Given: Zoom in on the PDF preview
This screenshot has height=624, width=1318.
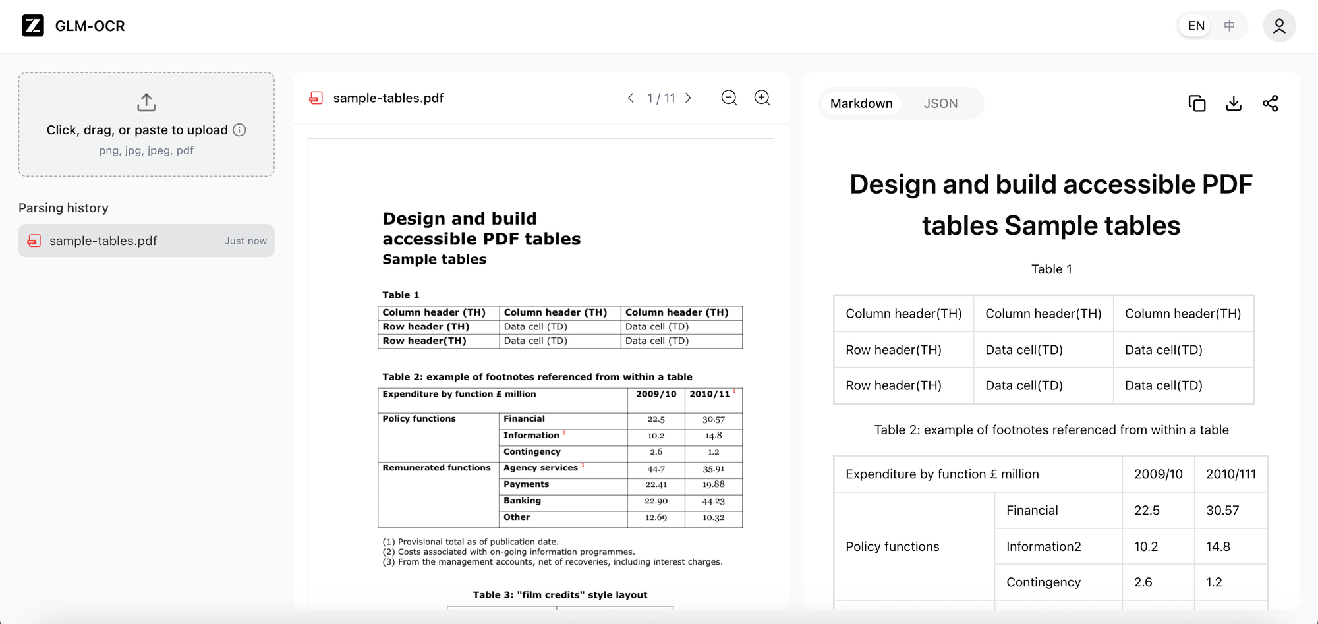Looking at the screenshot, I should 762,98.
